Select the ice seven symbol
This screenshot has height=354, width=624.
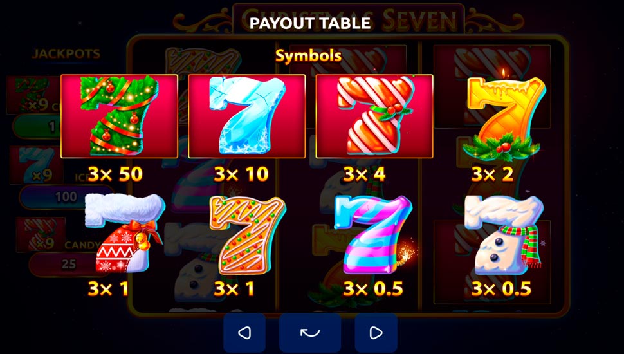pyautogui.click(x=247, y=116)
